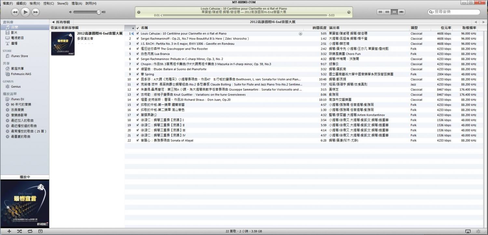Uncheck The Grasshopper and The Rooster track
This screenshot has width=488, height=235.
point(138,49)
